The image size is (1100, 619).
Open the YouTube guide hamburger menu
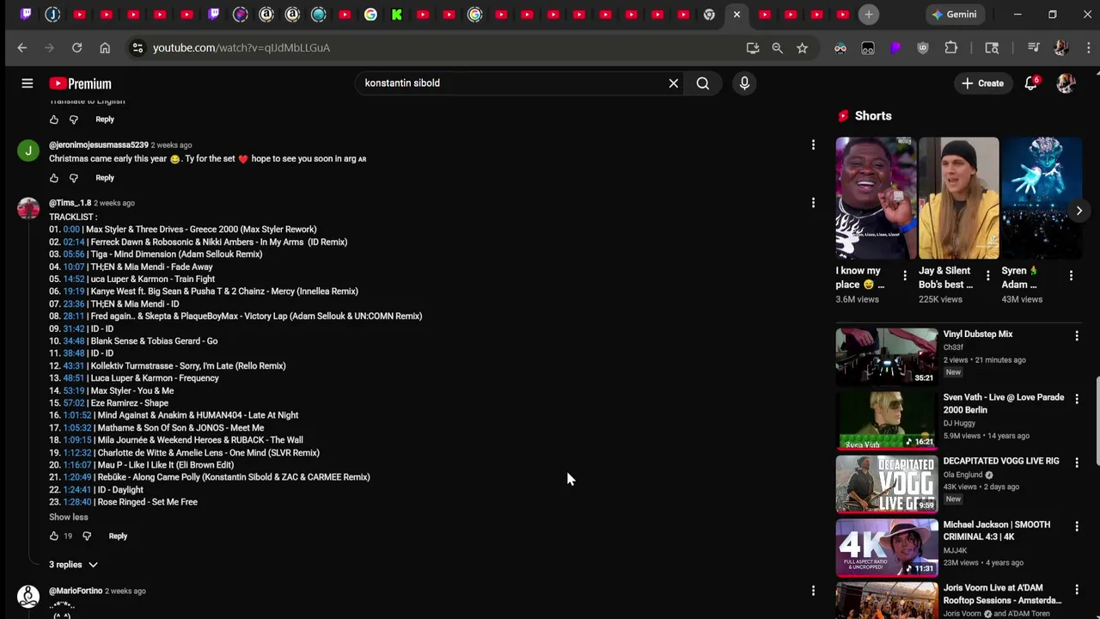(27, 83)
